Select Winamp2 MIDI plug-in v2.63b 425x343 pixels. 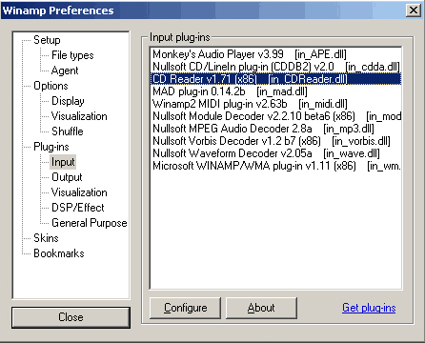[275, 104]
